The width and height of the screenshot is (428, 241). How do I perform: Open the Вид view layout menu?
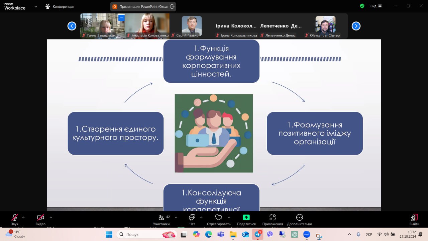pyautogui.click(x=376, y=6)
